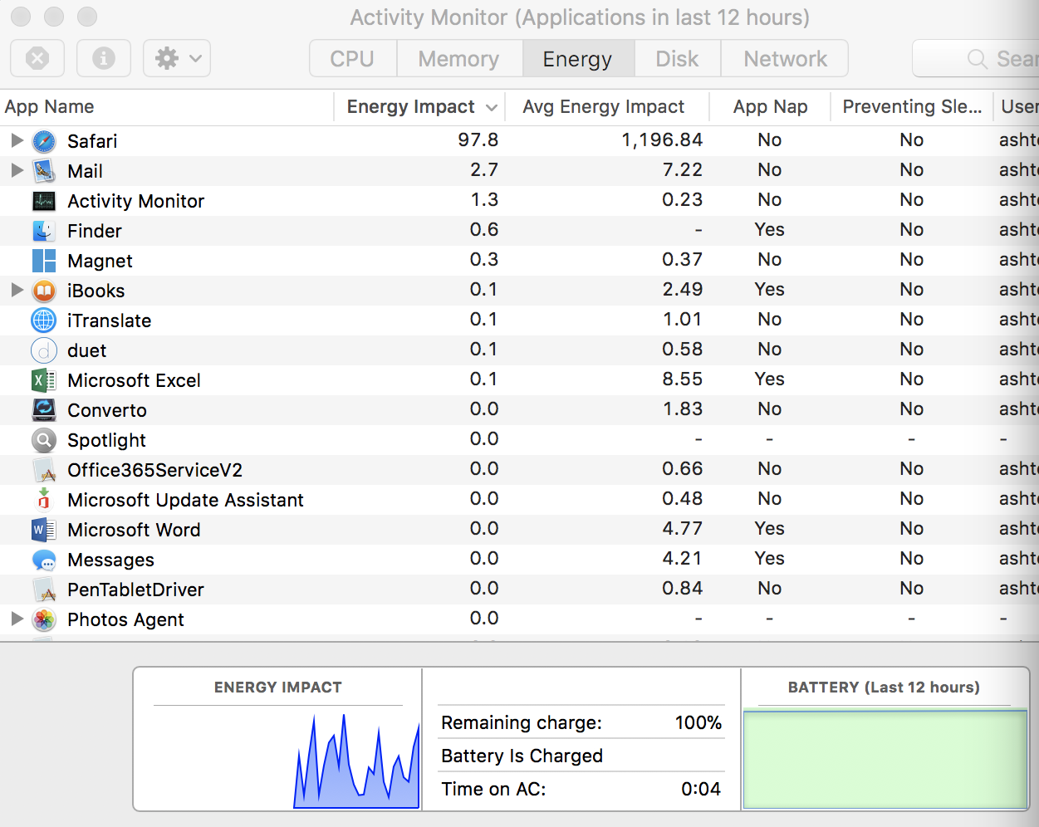Click the Energy Impact graph
The image size is (1039, 827).
coord(277,758)
